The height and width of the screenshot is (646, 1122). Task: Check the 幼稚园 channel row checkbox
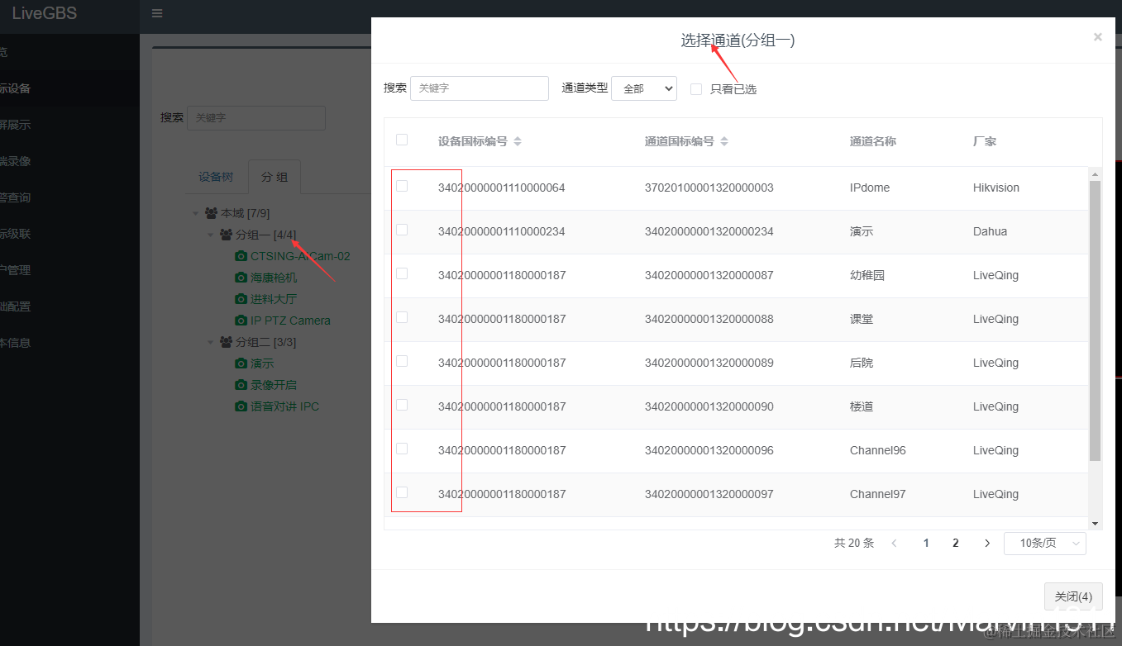tap(402, 273)
